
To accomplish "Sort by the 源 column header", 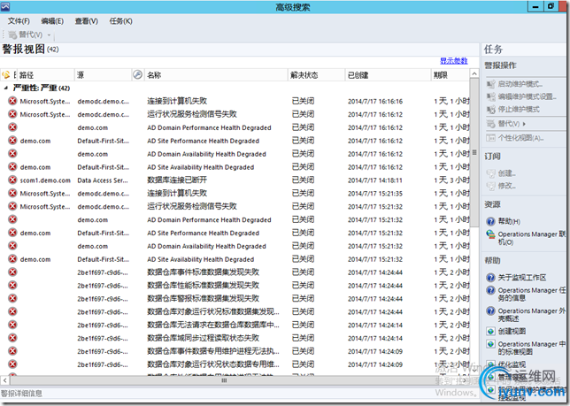I will (103, 75).
